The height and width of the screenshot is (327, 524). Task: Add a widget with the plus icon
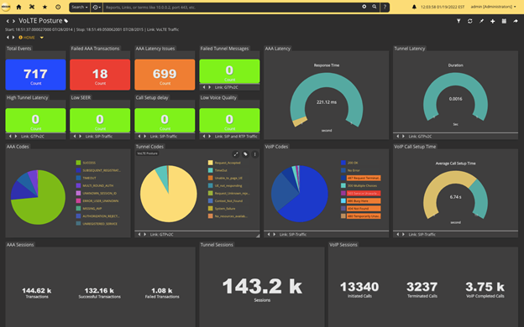click(493, 21)
